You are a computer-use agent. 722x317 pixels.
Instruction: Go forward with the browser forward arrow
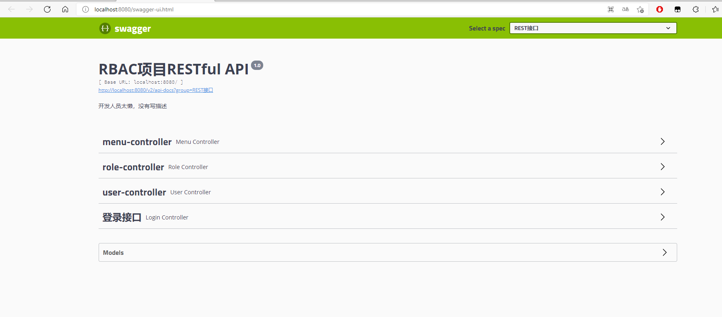(x=29, y=9)
